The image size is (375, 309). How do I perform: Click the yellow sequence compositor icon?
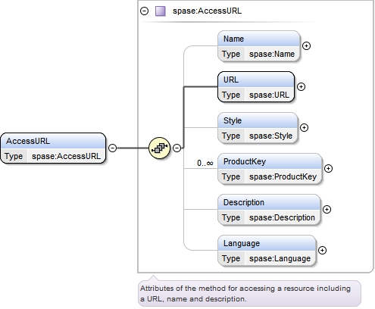pyautogui.click(x=159, y=148)
